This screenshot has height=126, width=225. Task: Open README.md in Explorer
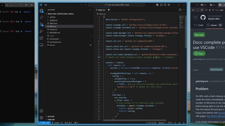pyautogui.click(x=69, y=33)
